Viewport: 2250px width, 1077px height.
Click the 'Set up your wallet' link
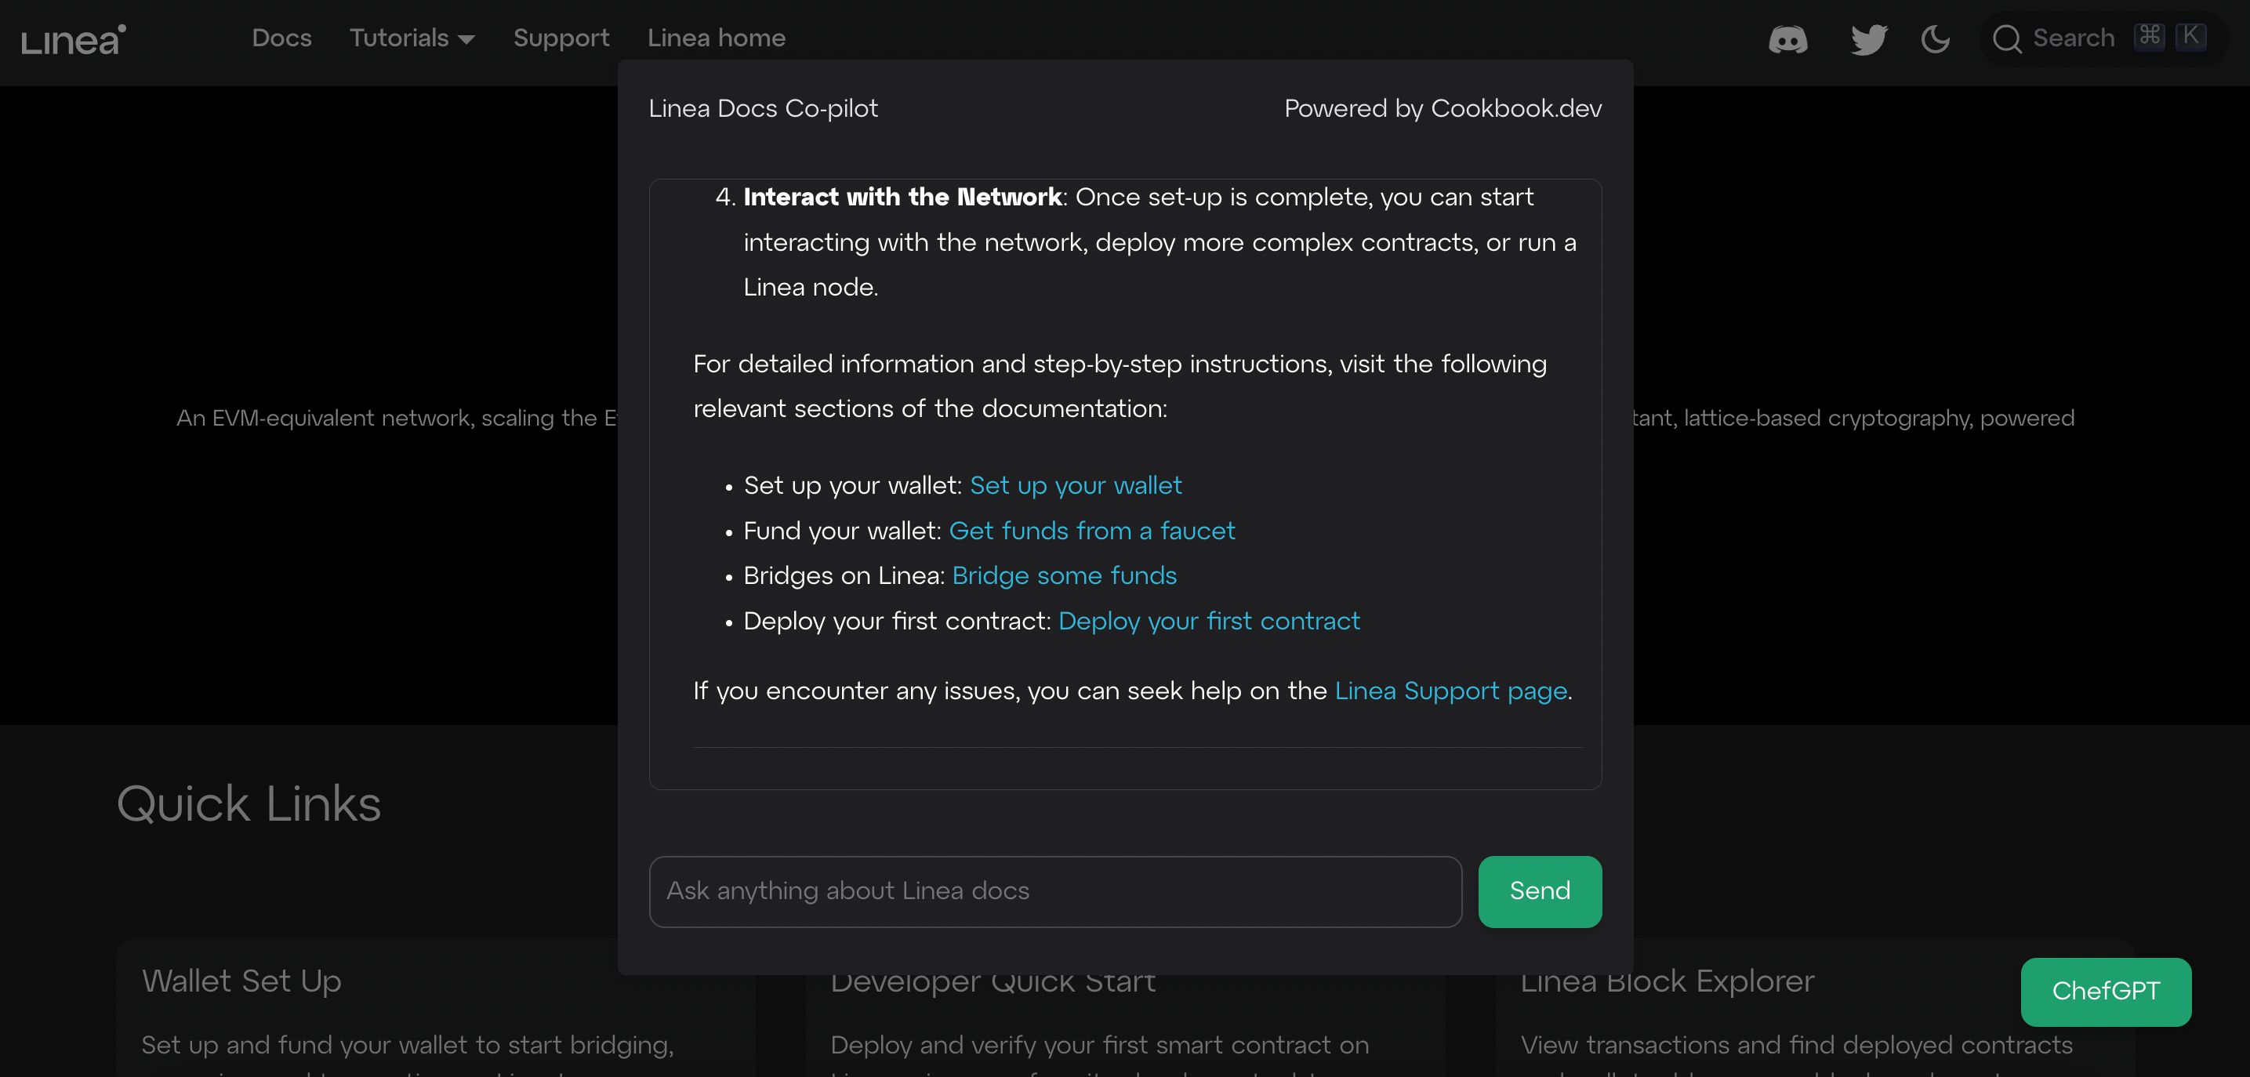click(x=1075, y=486)
